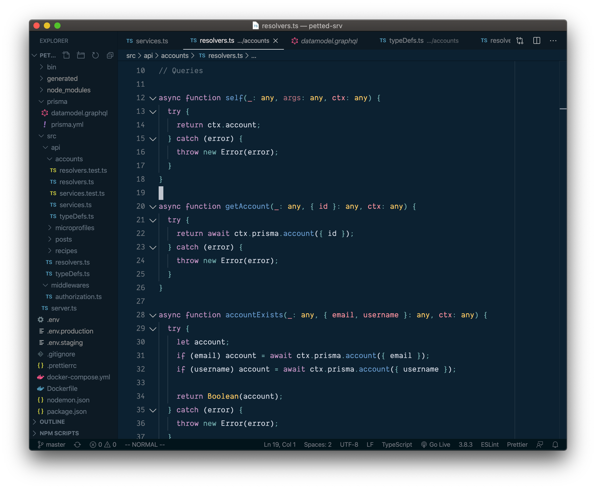Expand the recipes folder
Screen dimensions: 596x489
(x=74, y=251)
